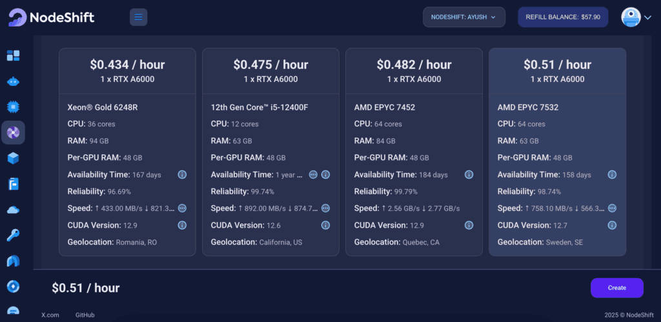The image size is (661, 322).
Task: Click availability info icon on EPYC 7452 card
Action: coord(469,174)
